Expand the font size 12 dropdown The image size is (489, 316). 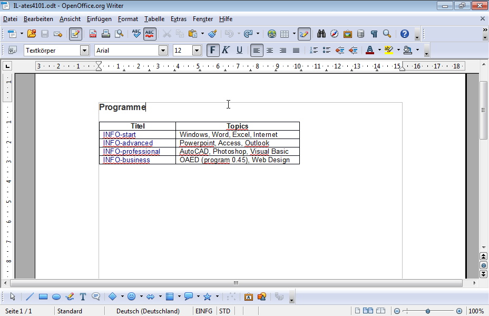click(x=197, y=50)
